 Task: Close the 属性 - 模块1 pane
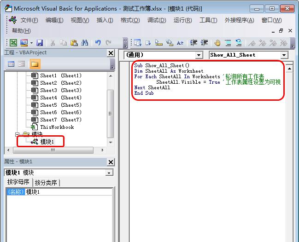111,162
